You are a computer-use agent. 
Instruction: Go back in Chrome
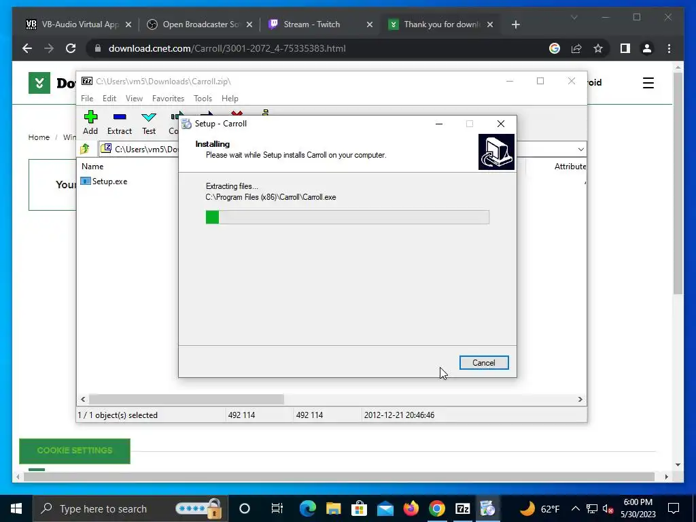(x=27, y=48)
